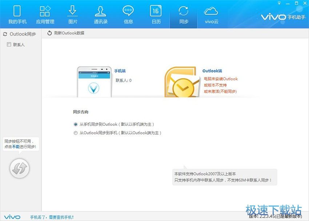Minimize the vivo assistant window
Image resolution: width=309 pixels, height=221 pixels.
[288, 4]
